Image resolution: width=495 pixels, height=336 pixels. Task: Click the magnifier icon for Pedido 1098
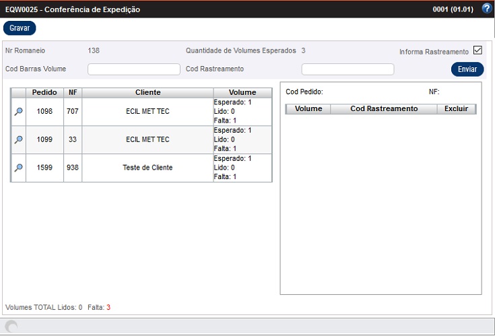point(18,112)
